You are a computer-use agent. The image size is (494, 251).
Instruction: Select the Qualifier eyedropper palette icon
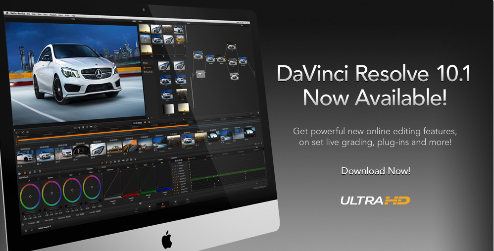pos(106,162)
